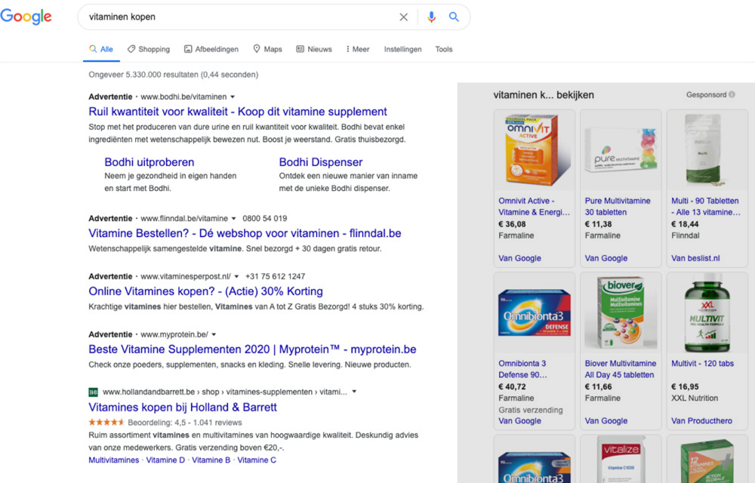The image size is (755, 483).
Task: Click the price € 36,08
Action: click(x=512, y=224)
